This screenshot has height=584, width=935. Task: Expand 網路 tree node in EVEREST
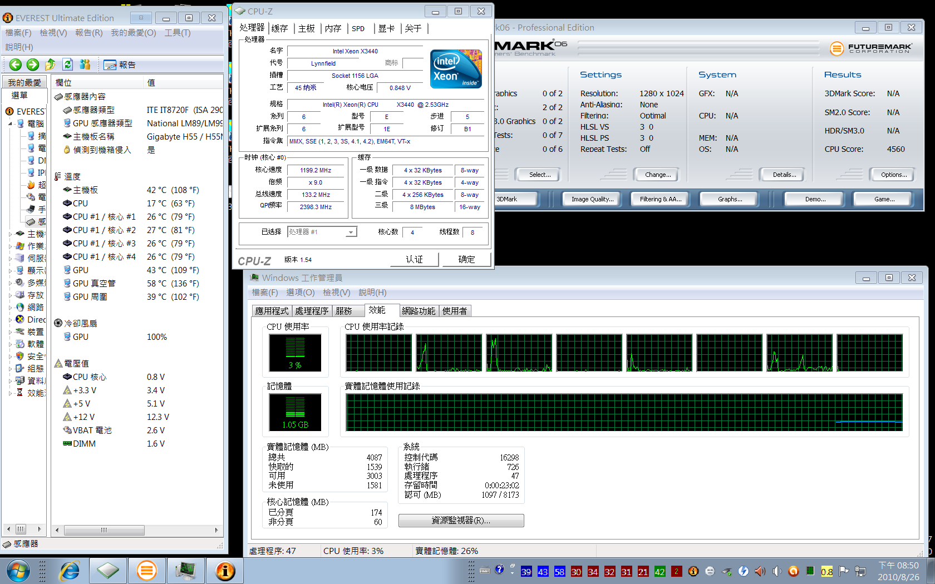pos(10,307)
